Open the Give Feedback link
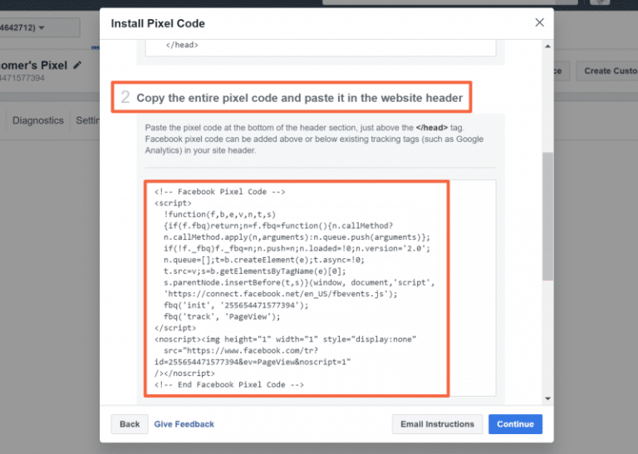 click(184, 424)
